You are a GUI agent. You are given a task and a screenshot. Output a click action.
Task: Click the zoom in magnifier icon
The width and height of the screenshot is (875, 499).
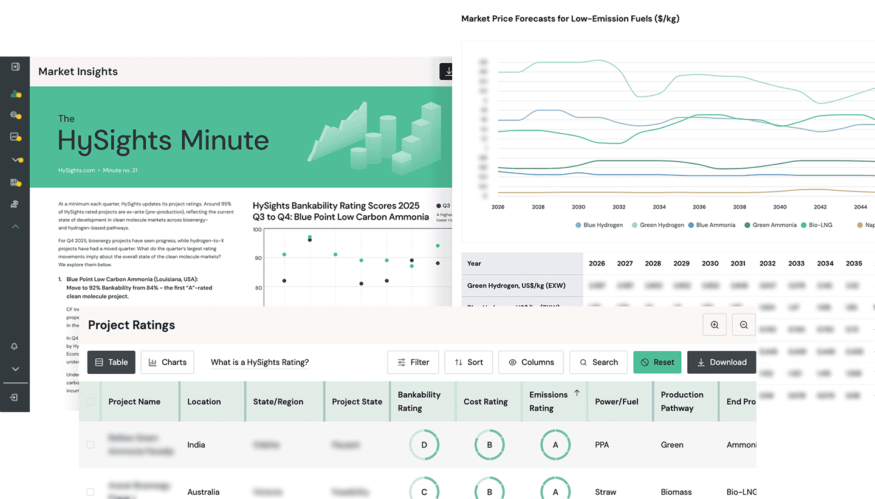[x=715, y=325]
